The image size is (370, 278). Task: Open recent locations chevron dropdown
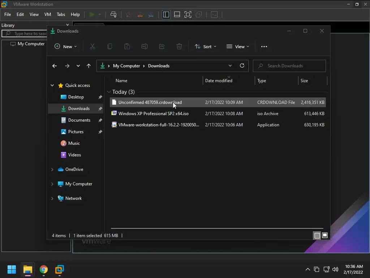[x=78, y=66]
